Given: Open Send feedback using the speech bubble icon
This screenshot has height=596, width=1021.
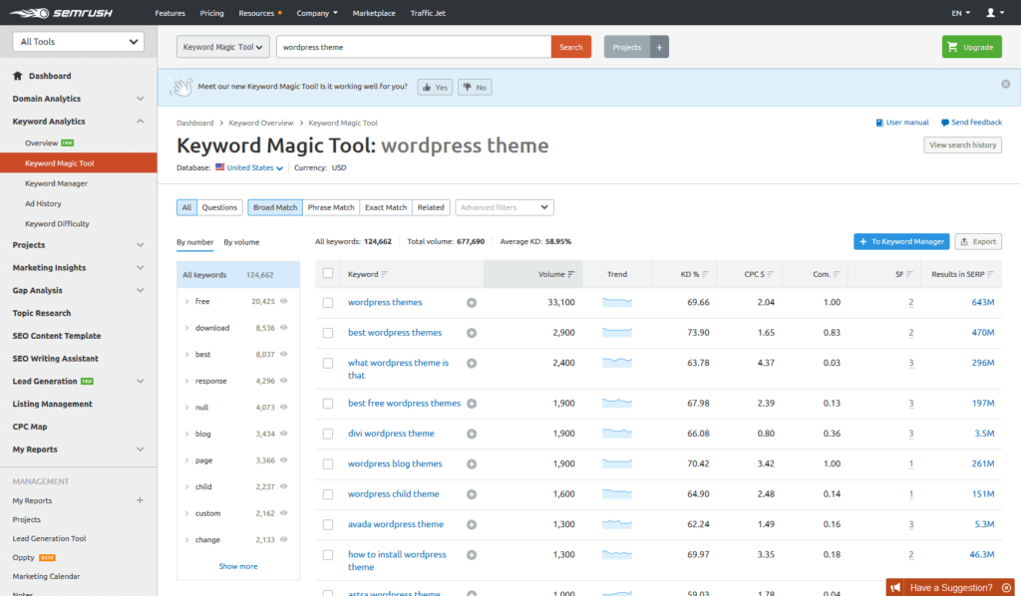Looking at the screenshot, I should [944, 122].
